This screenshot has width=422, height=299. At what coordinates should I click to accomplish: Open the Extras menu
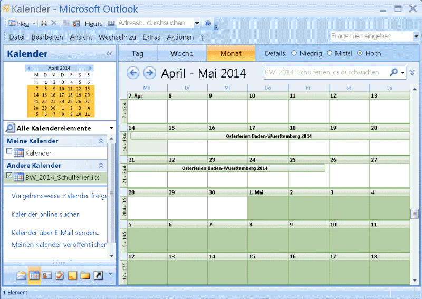151,37
